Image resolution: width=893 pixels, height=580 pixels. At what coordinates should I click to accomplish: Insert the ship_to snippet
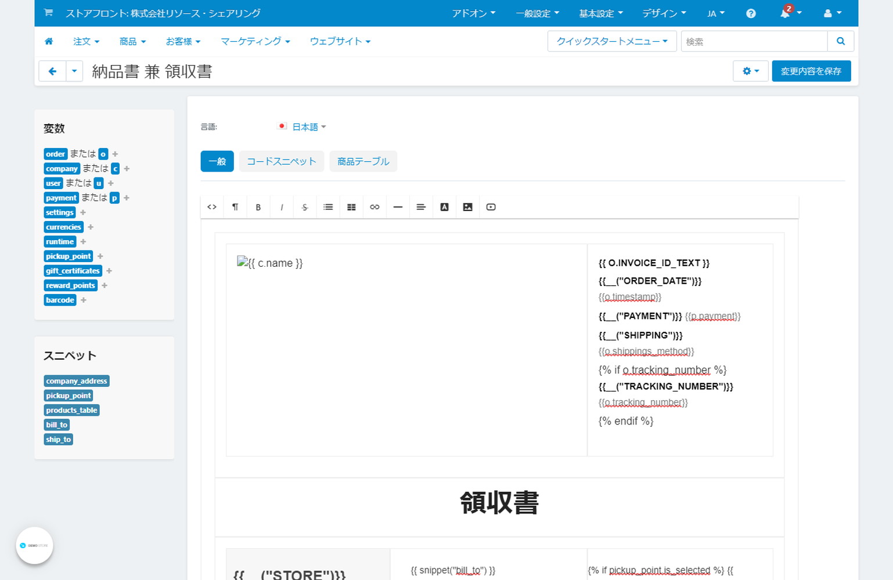pyautogui.click(x=58, y=440)
